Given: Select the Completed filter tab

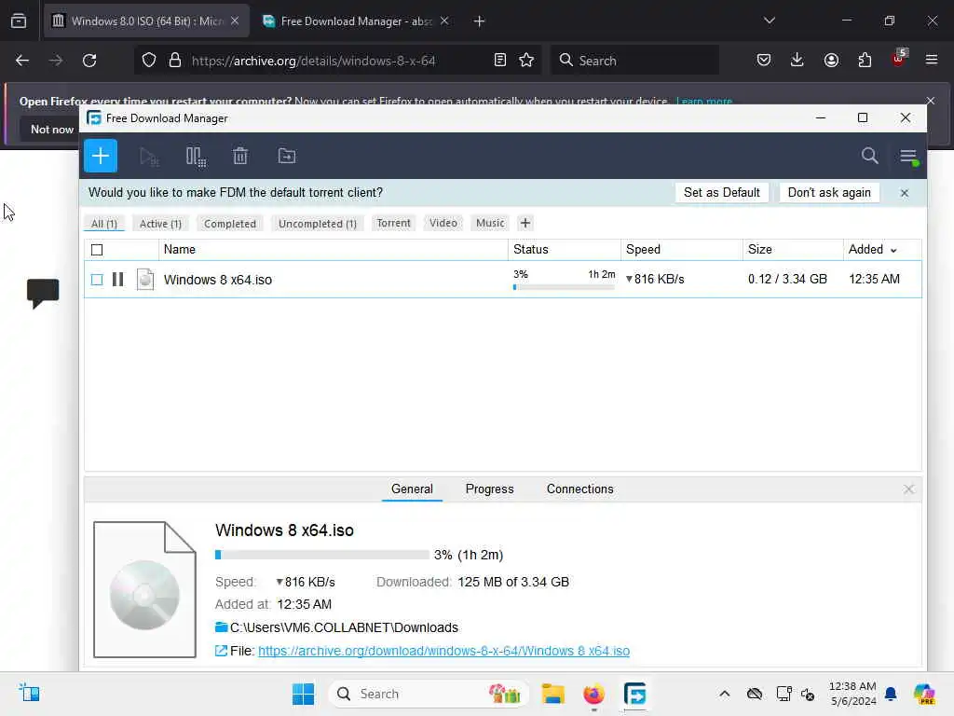Looking at the screenshot, I should click(x=230, y=224).
